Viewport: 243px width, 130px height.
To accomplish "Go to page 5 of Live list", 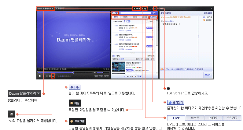I will click(x=135, y=76).
